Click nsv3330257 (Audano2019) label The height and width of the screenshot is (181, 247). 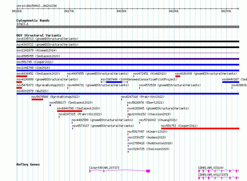147,137
